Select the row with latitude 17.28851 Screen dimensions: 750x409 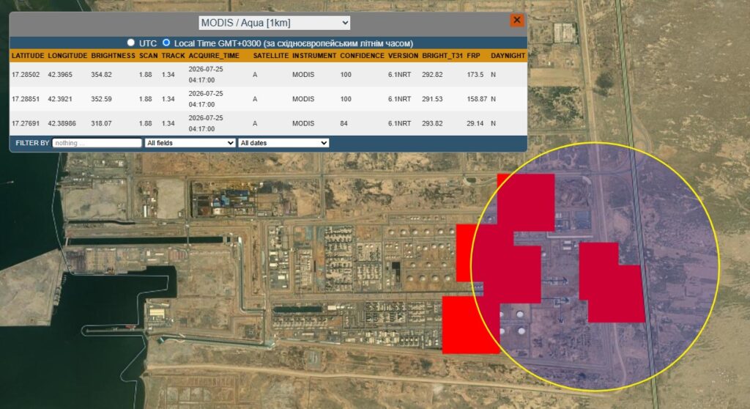coord(268,99)
